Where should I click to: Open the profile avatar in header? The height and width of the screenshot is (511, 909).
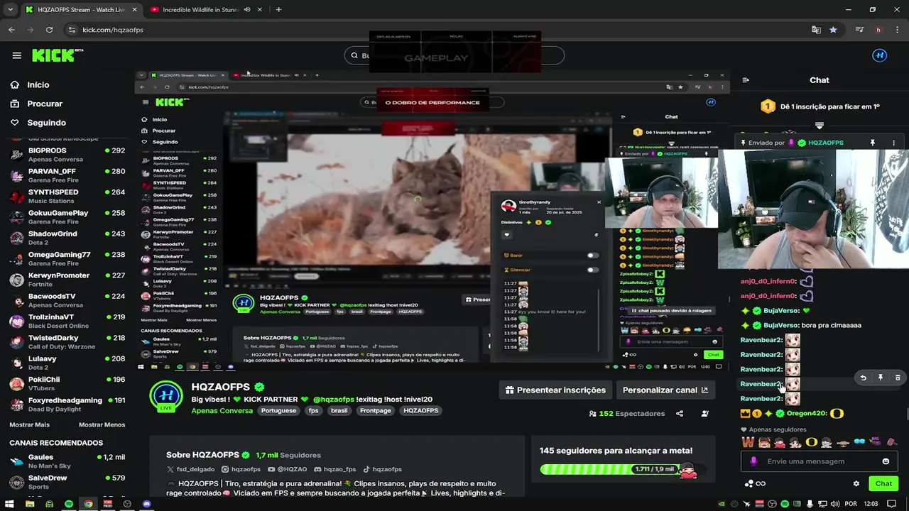879,55
